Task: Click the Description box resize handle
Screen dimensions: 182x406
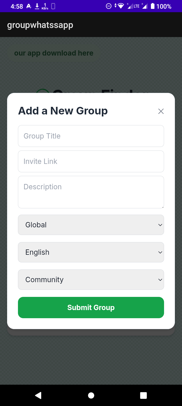Action: click(163, 207)
